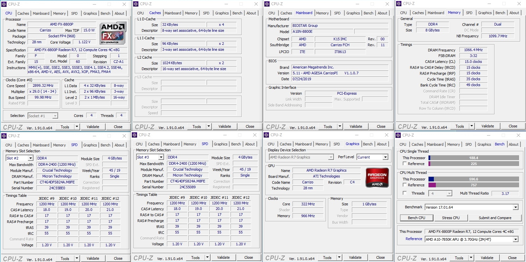This screenshot has width=526, height=262.
Task: Switch to Graphics tab in the Slot #2 SPD window
Action: click(x=90, y=145)
